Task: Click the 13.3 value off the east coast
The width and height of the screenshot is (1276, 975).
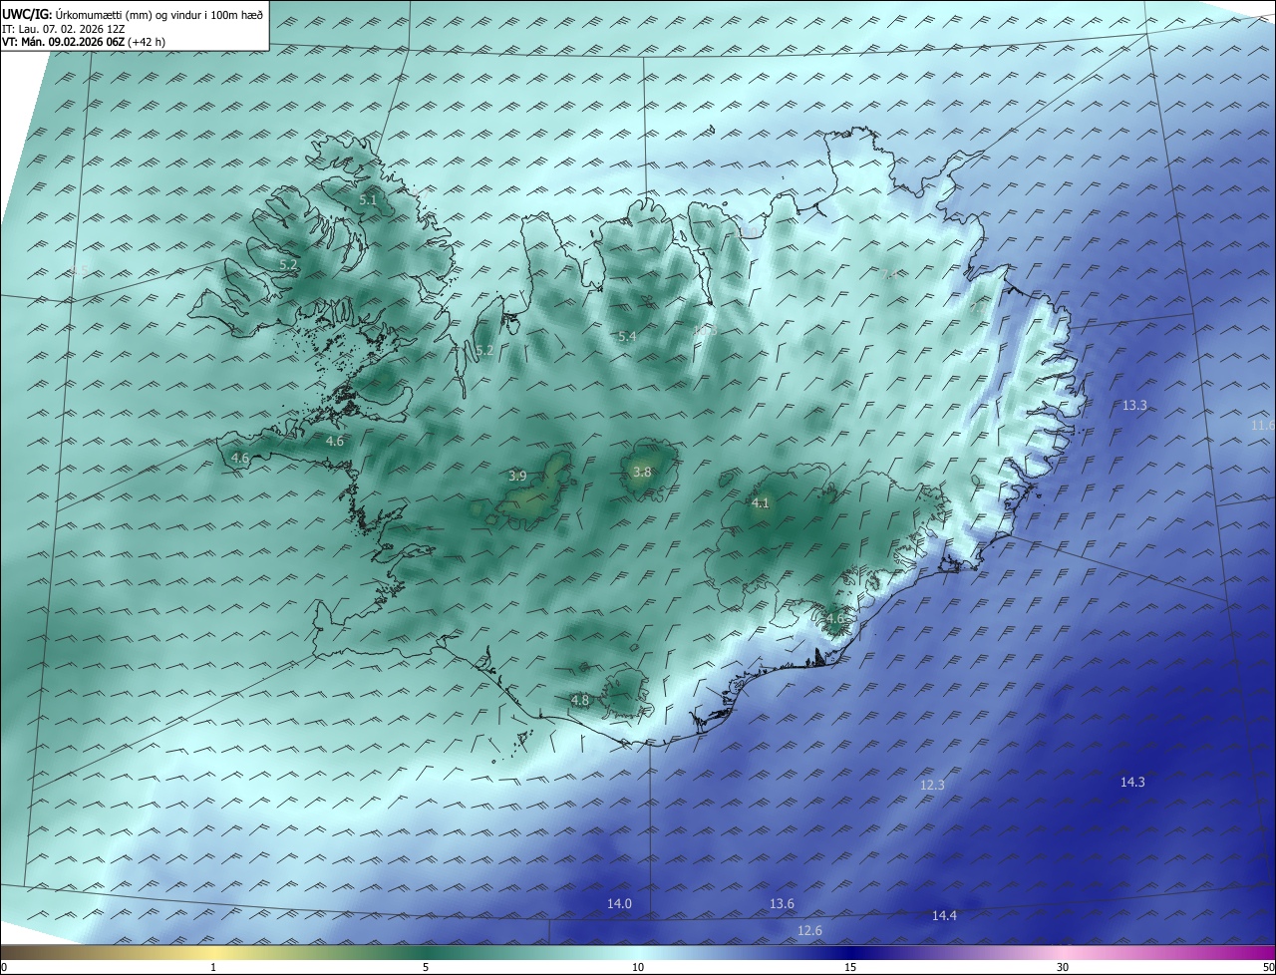Action: coord(1134,406)
